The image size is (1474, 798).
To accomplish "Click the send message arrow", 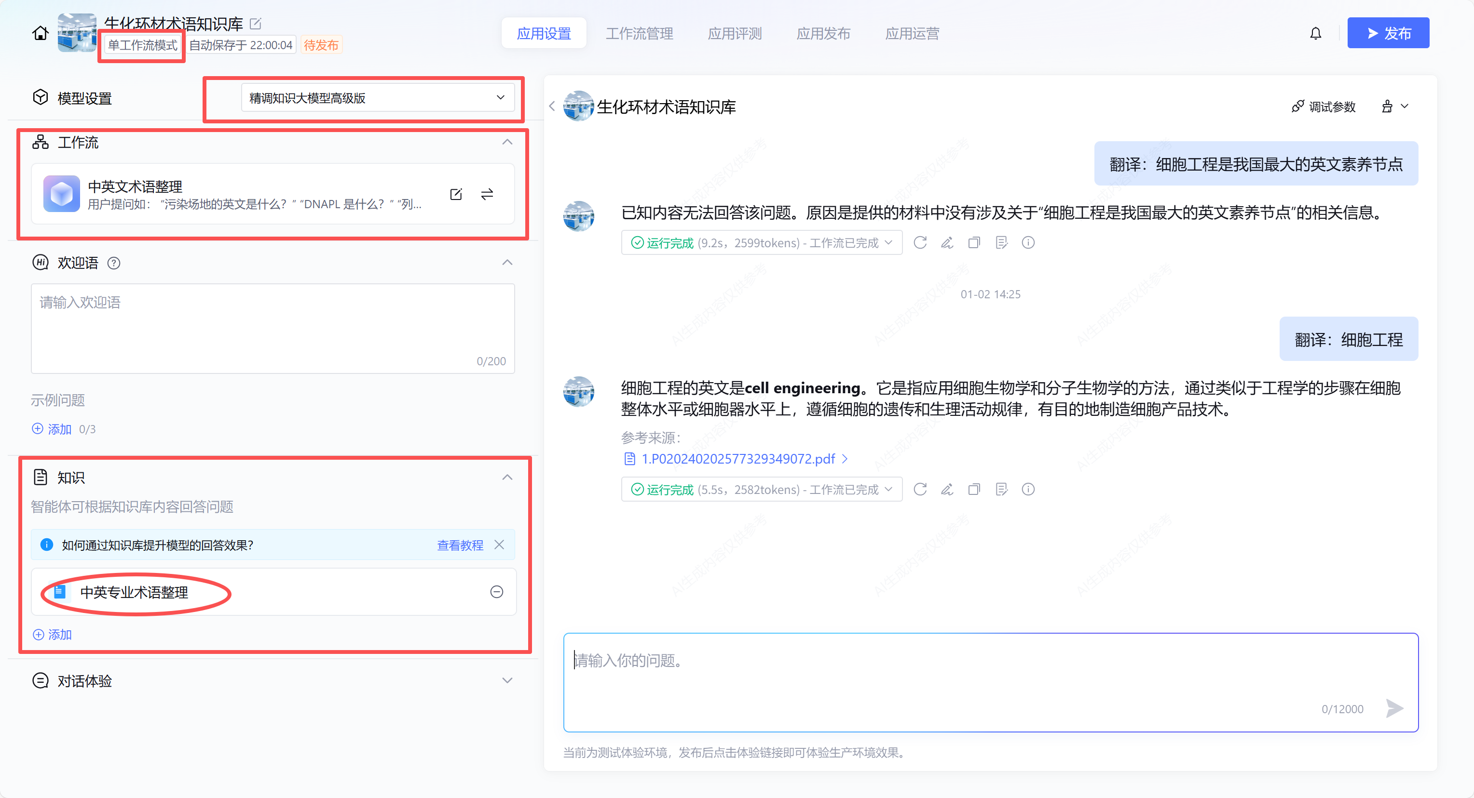I will pos(1394,708).
